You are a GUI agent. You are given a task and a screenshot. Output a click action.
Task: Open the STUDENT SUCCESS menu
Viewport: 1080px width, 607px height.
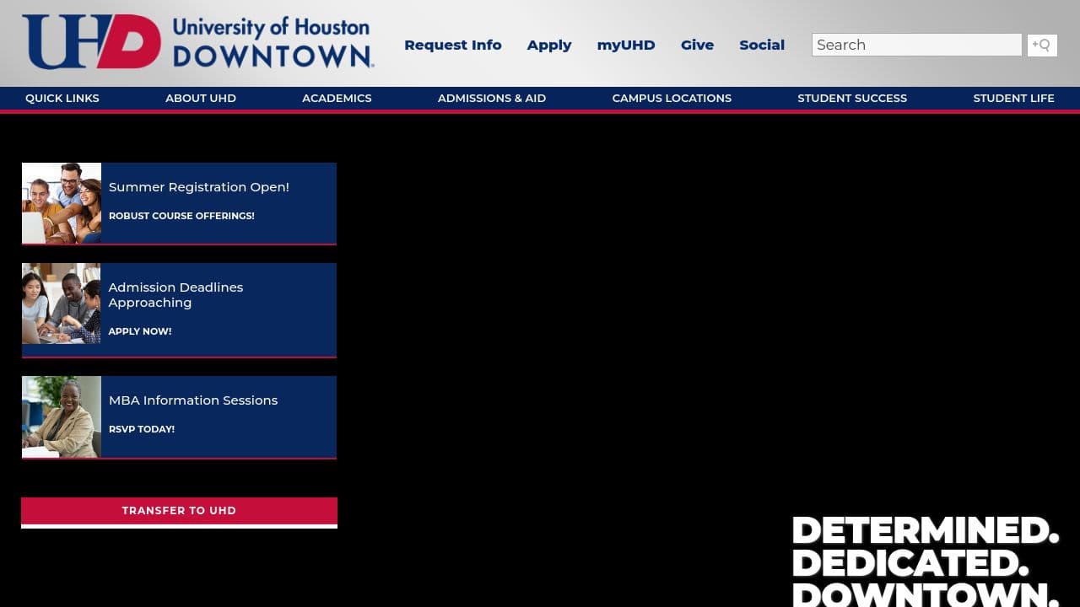pyautogui.click(x=852, y=98)
